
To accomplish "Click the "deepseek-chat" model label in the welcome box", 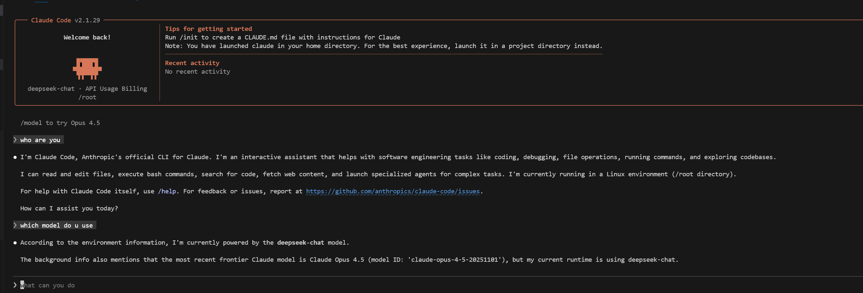I will point(51,89).
